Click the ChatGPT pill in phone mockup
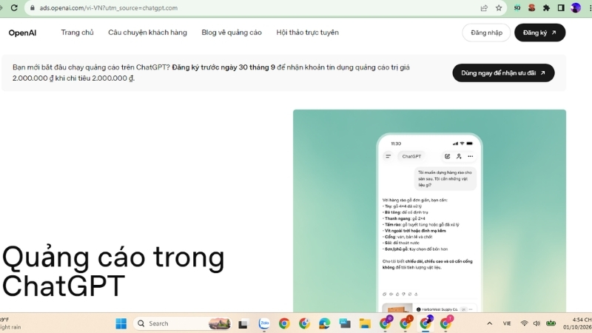This screenshot has height=333, width=592. (x=411, y=156)
